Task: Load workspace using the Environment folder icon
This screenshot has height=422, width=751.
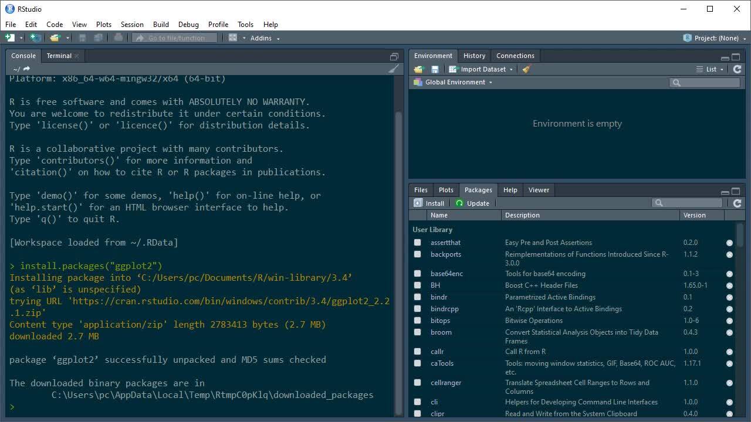Action: click(418, 69)
